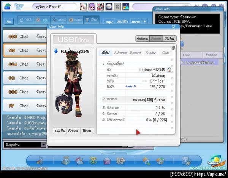Viewport: 228px width, 178px height.
Task: Click the Topic column header in Room info
Action: pos(192,55)
